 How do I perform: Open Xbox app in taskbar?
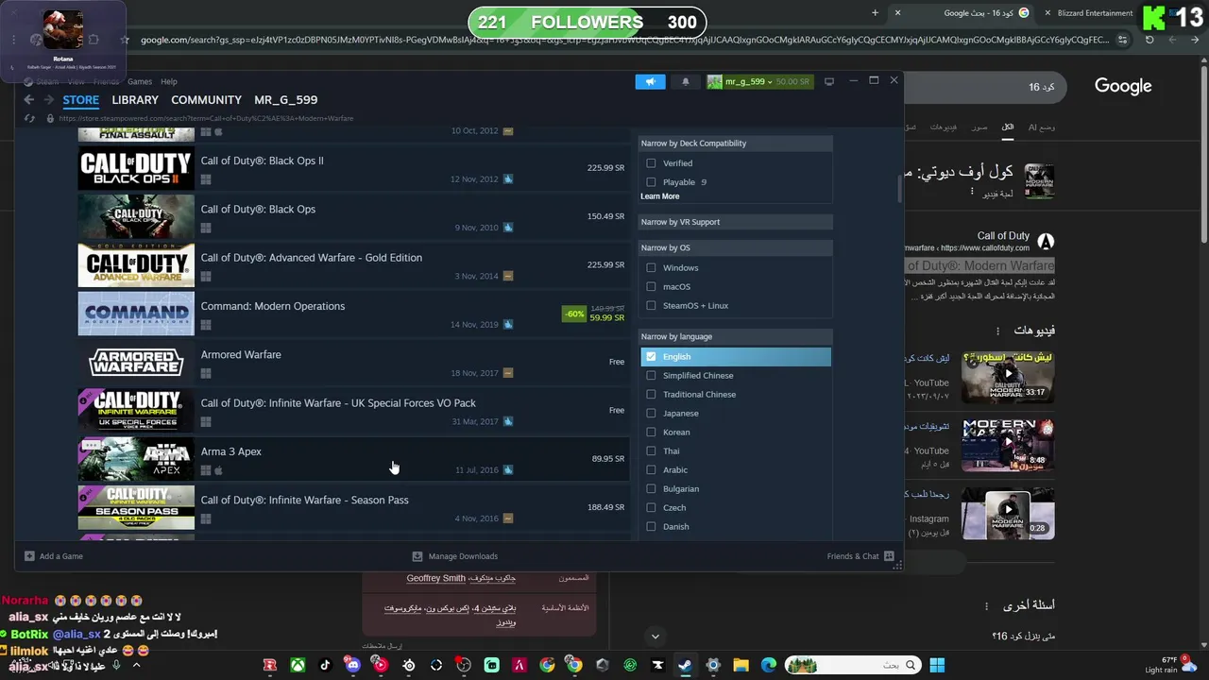(298, 665)
